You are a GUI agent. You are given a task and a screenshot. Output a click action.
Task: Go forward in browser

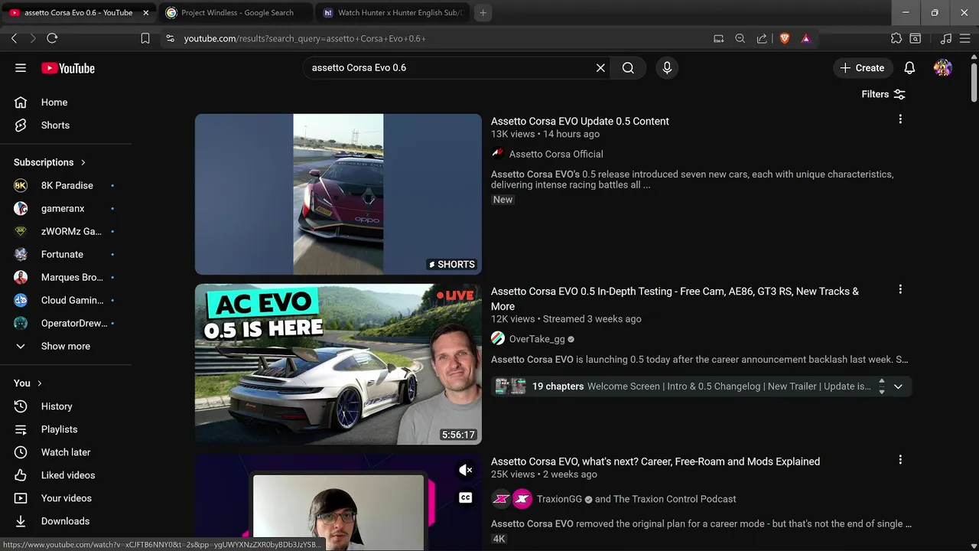(x=33, y=38)
